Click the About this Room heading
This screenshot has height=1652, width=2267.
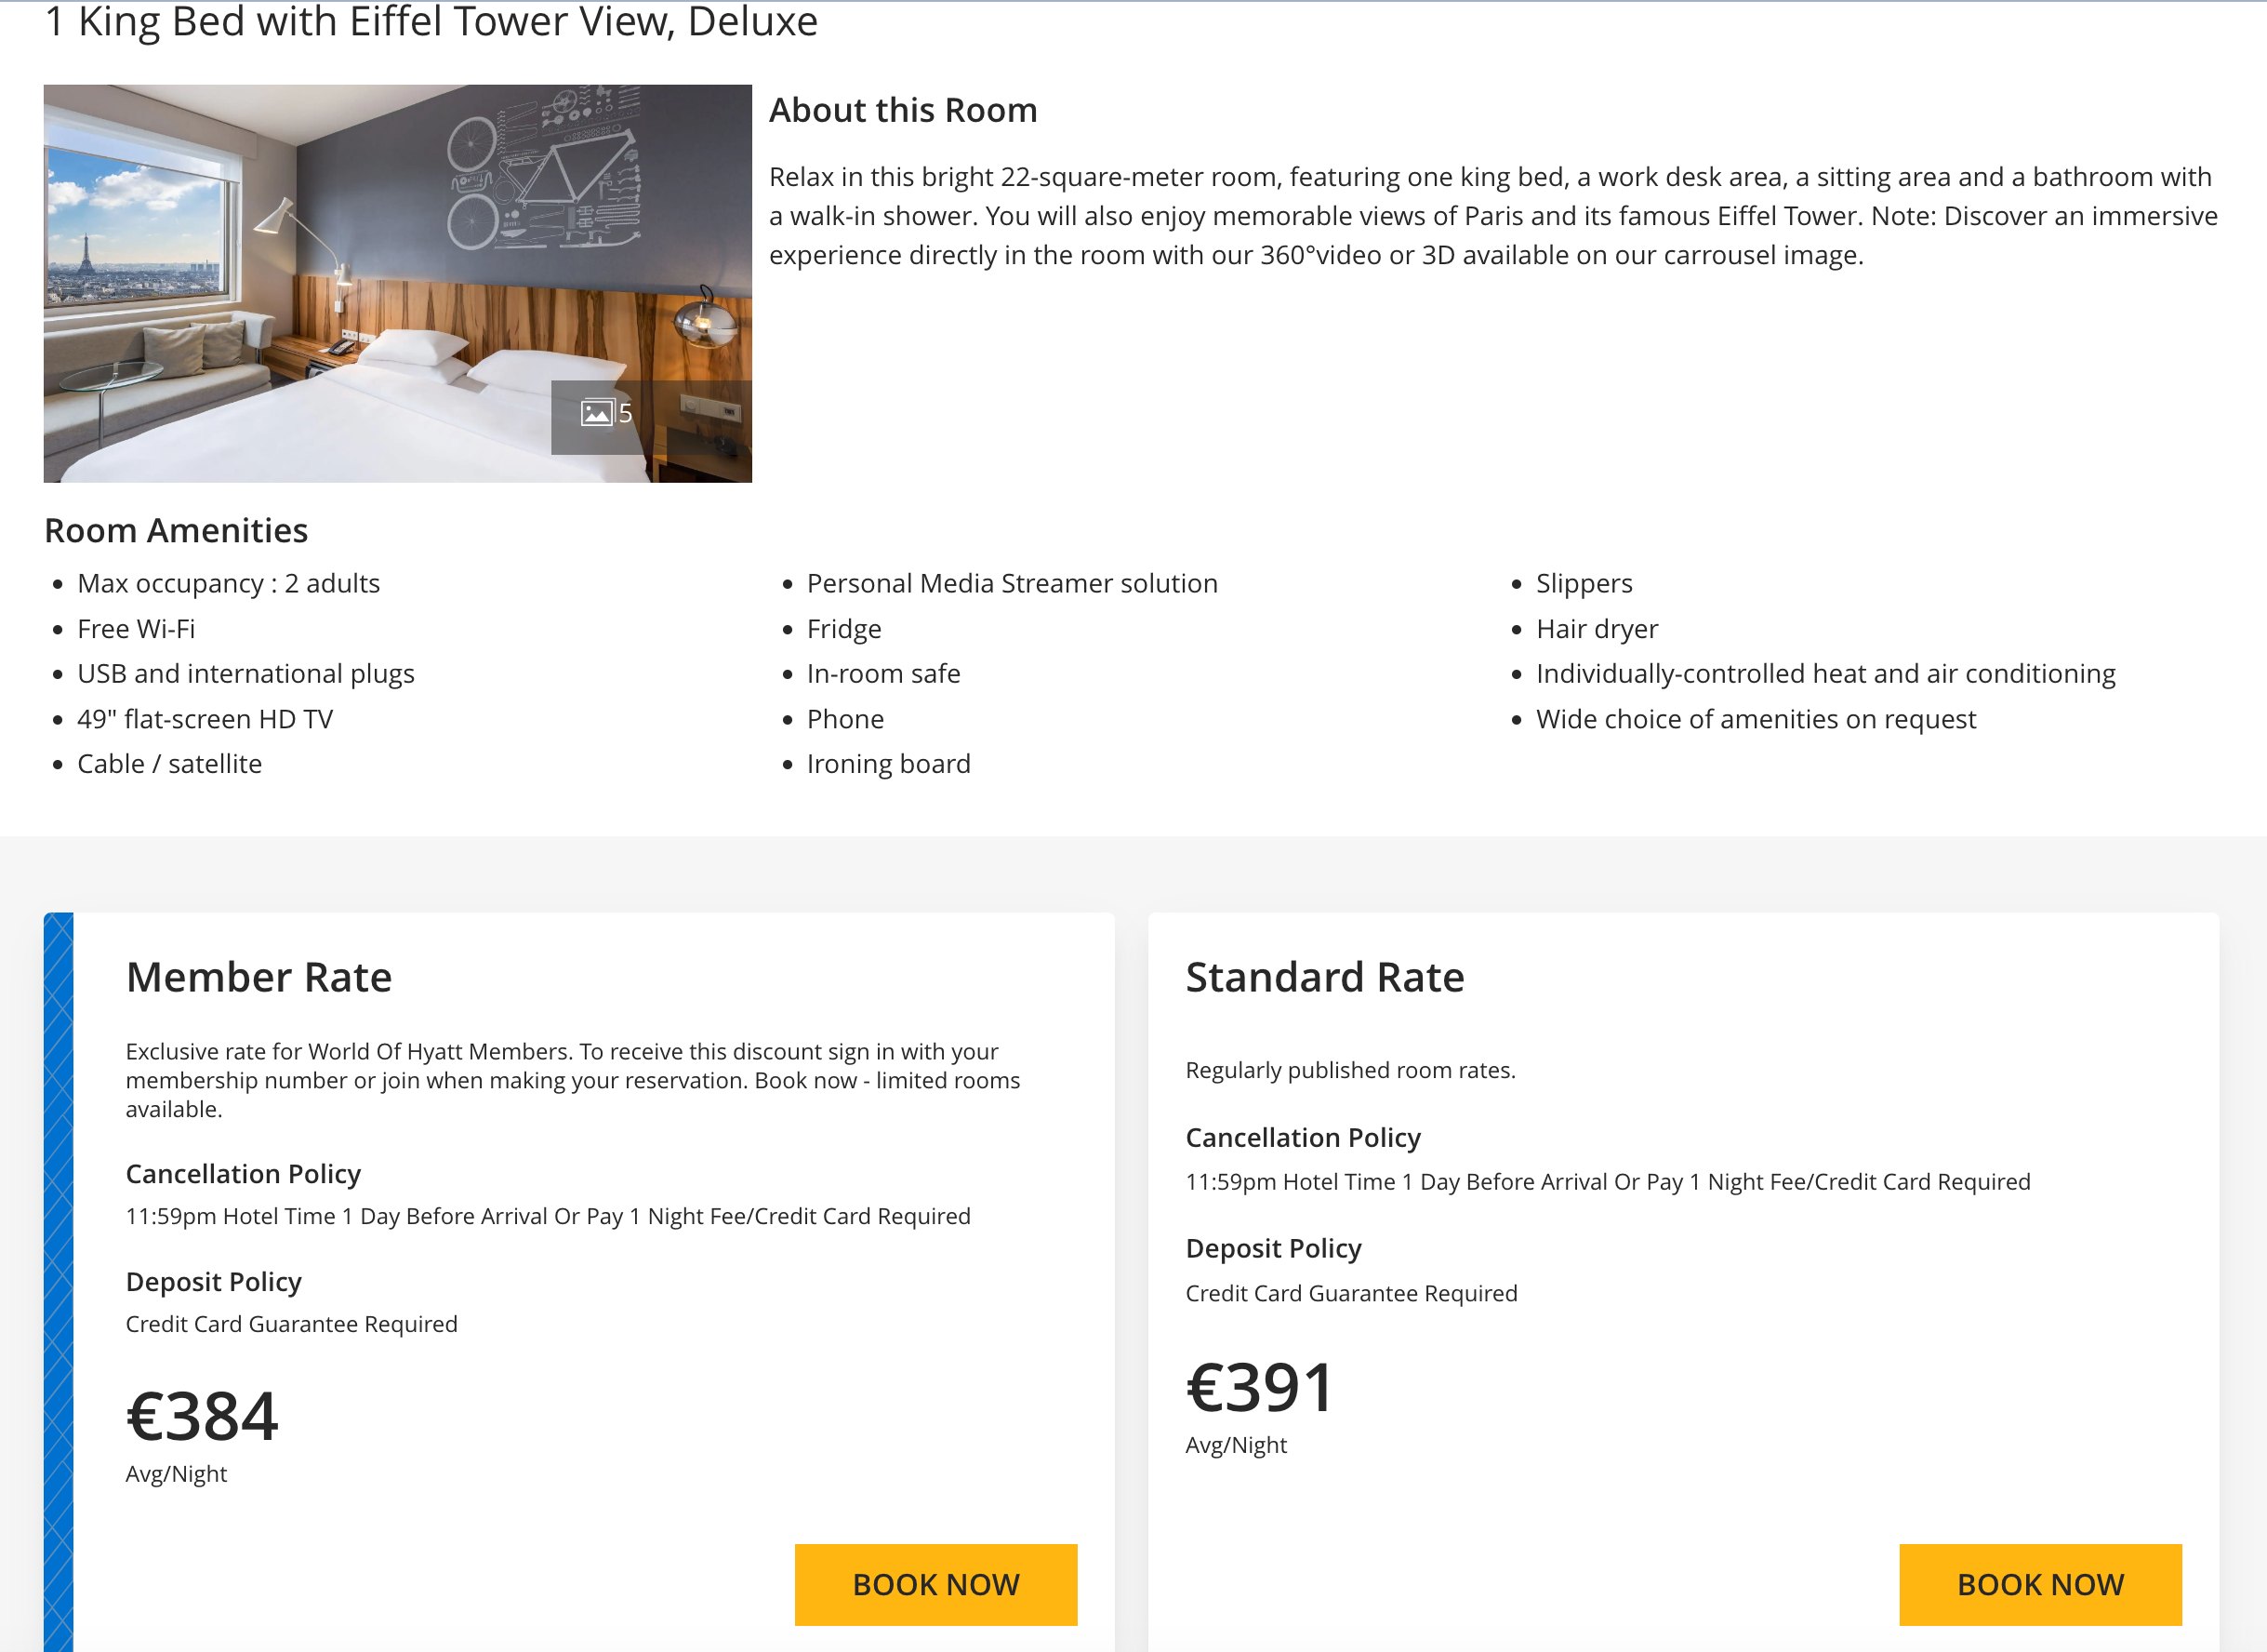903,110
